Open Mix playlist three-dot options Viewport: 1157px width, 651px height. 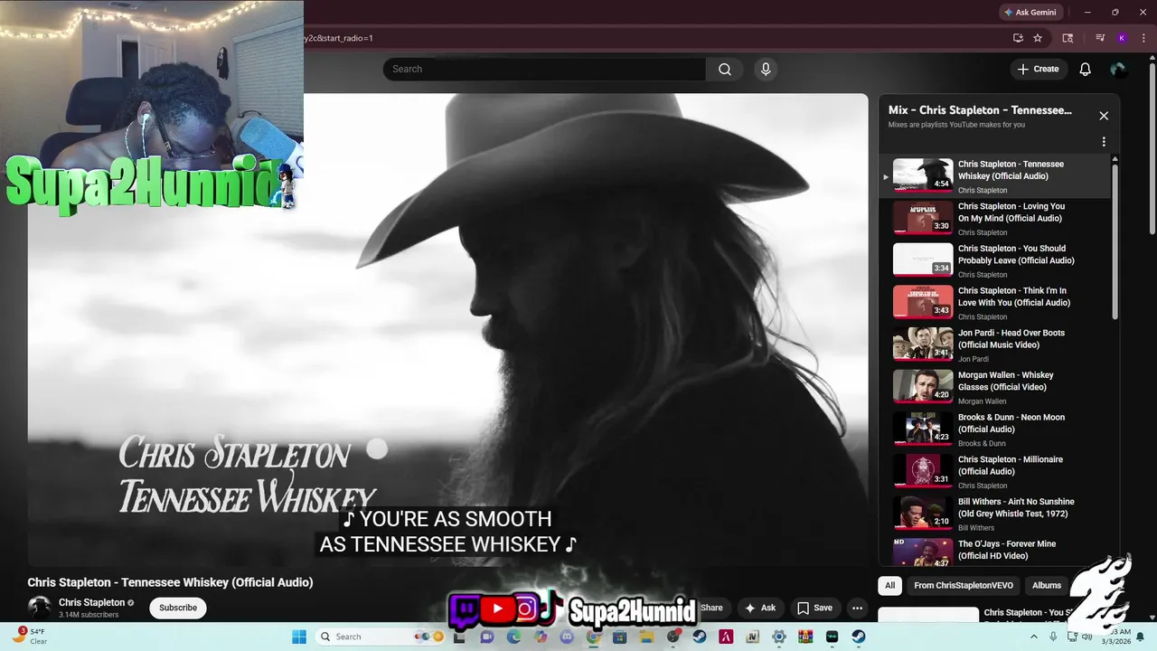coord(1104,142)
